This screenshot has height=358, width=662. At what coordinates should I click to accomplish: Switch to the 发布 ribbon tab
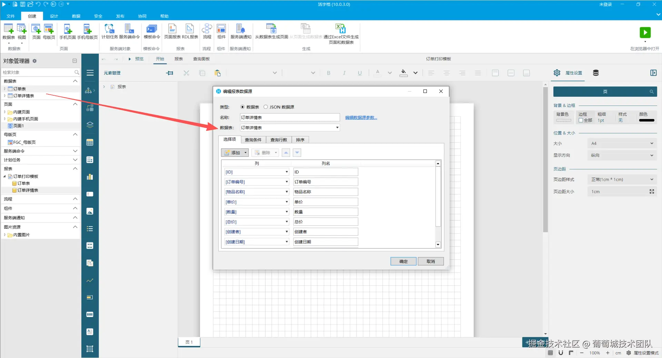(120, 16)
